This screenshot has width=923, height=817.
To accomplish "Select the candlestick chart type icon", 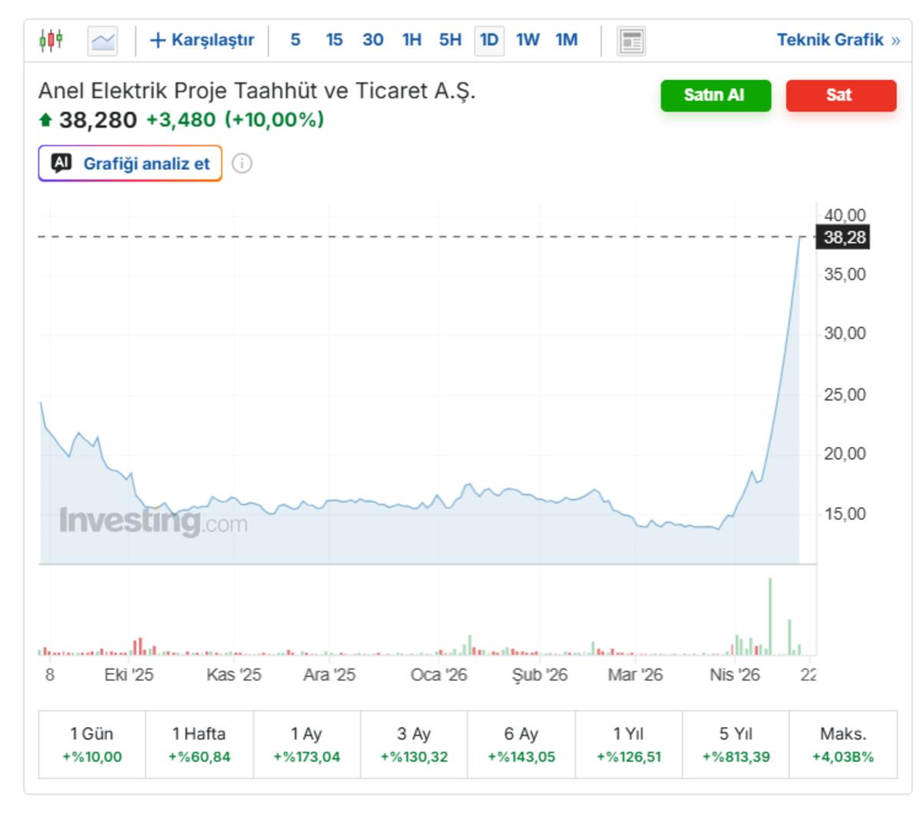I will coord(51,40).
